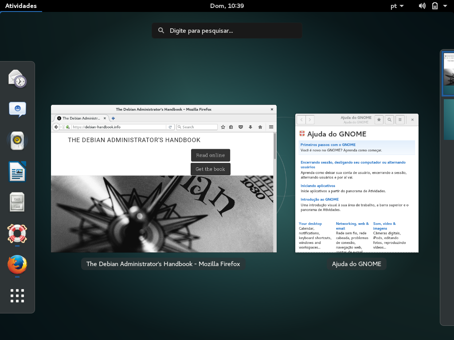Open Evolution mail and calendar from dash

(17, 79)
